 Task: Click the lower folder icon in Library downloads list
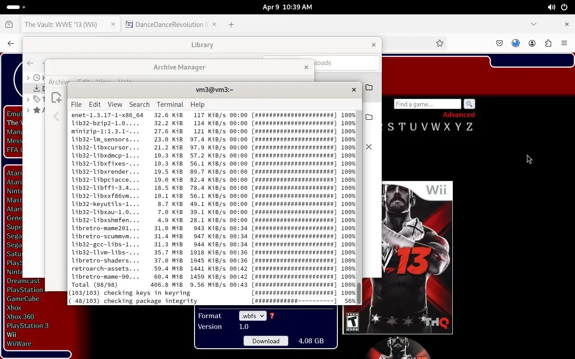pyautogui.click(x=369, y=117)
